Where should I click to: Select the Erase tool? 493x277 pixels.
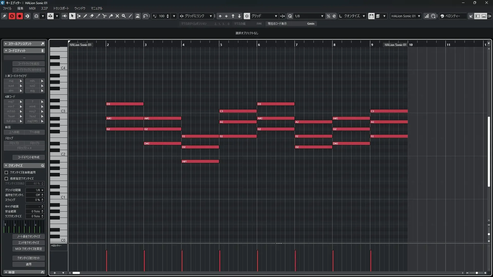pos(92,16)
